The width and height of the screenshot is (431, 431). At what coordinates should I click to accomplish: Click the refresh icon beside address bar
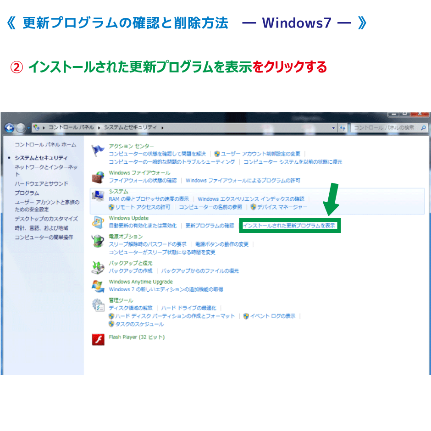(x=343, y=128)
